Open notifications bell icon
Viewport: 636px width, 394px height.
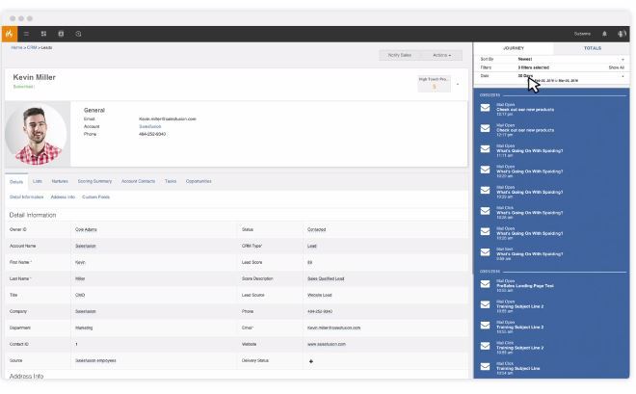click(603, 33)
